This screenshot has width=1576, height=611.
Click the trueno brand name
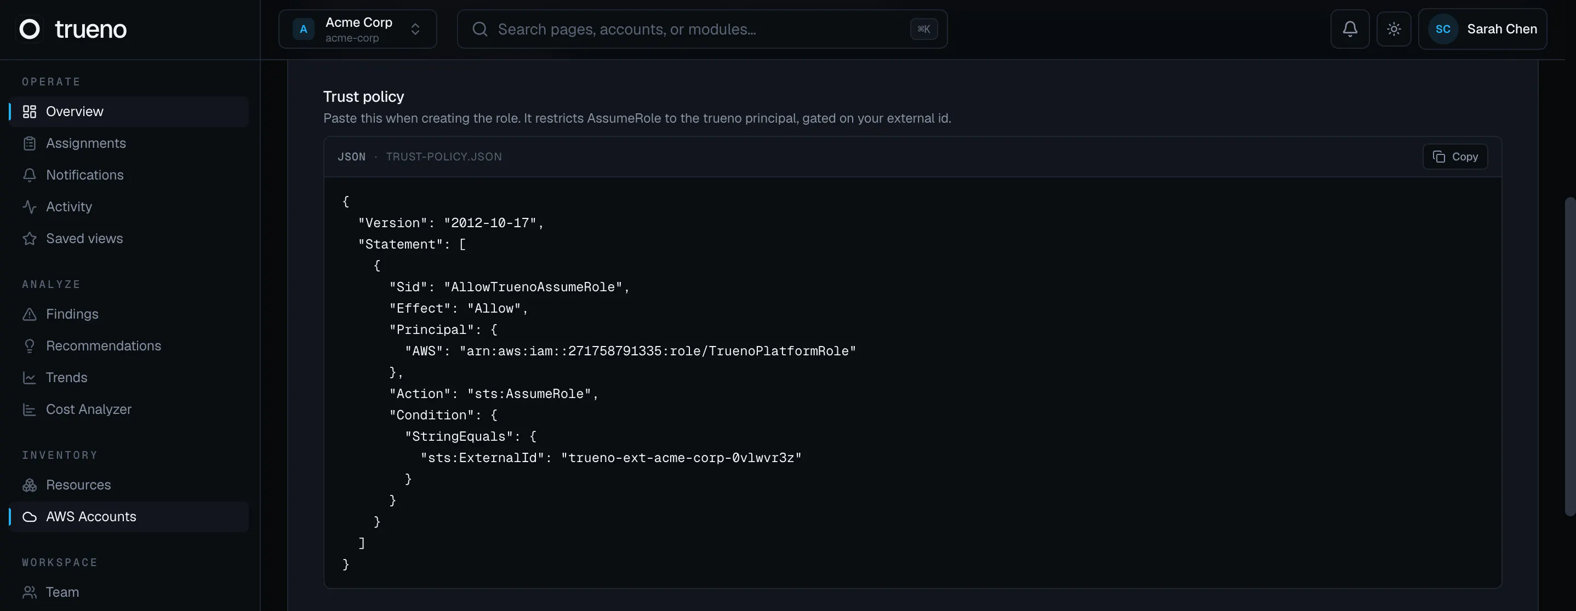pos(90,30)
